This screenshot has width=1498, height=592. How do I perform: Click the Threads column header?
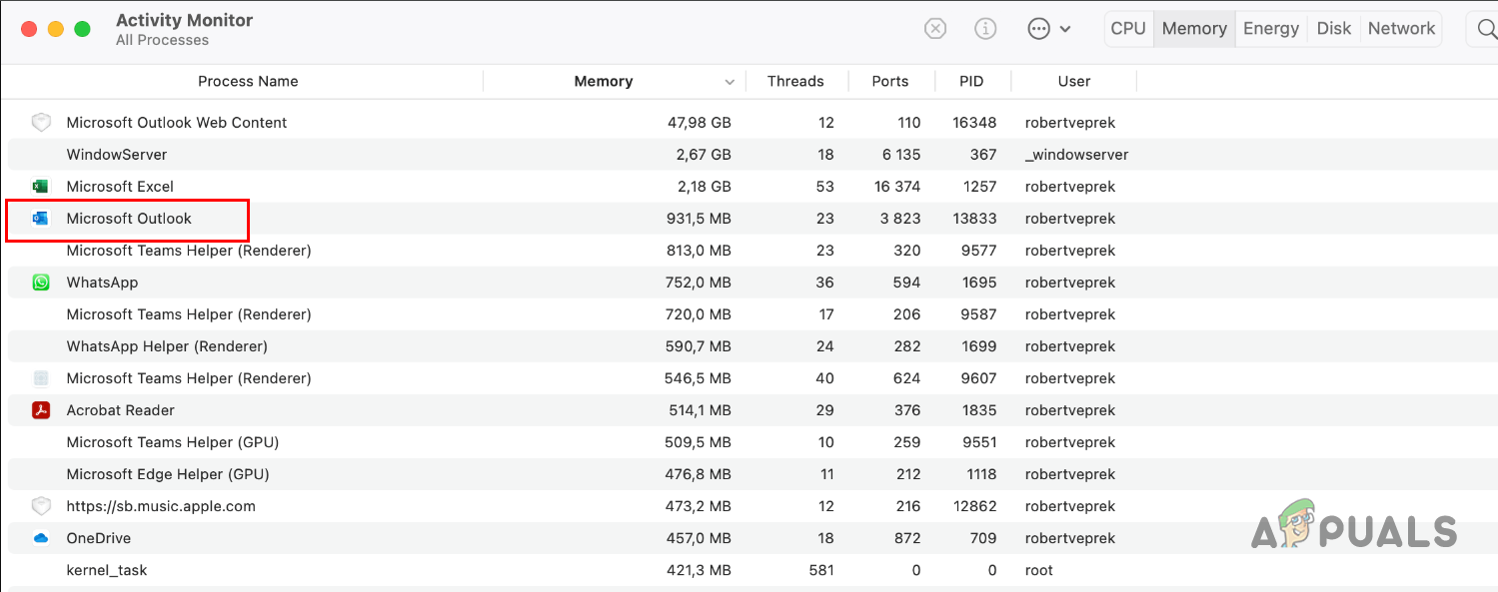tap(794, 81)
